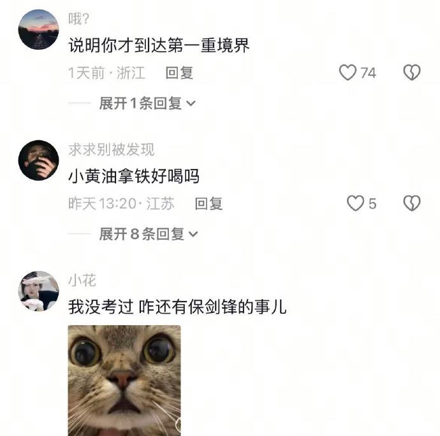Select comment text 小黄油拿铁好喝吗
The image size is (440, 436).
(134, 176)
